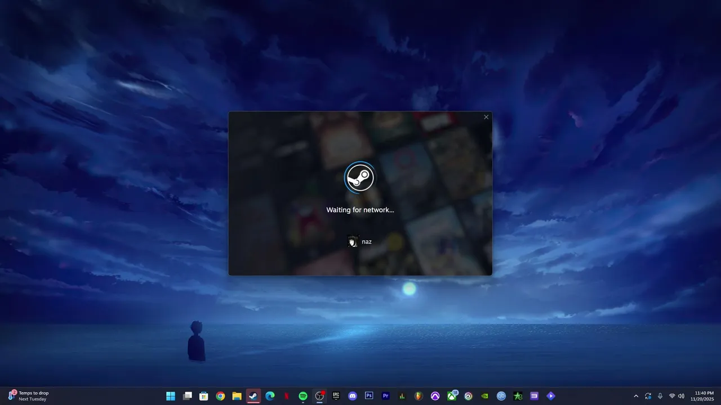Click the naz profile avatar
The image size is (721, 405).
pyautogui.click(x=353, y=242)
